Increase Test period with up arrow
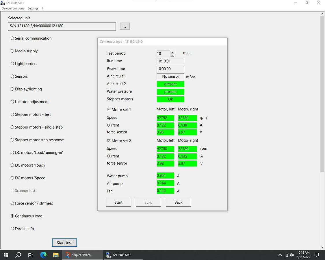The image size is (325, 260). coord(172,52)
